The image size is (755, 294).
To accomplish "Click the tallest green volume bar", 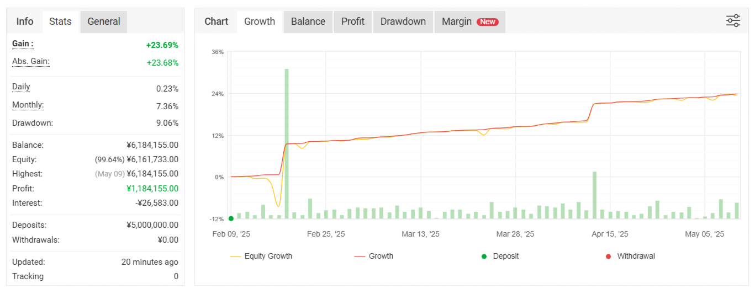I will click(287, 143).
